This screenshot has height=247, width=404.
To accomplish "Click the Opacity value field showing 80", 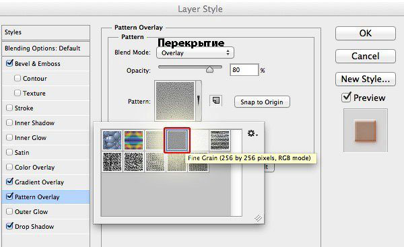I will [x=244, y=70].
